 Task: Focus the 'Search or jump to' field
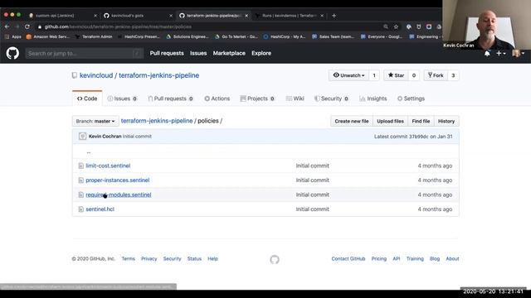[x=85, y=53]
